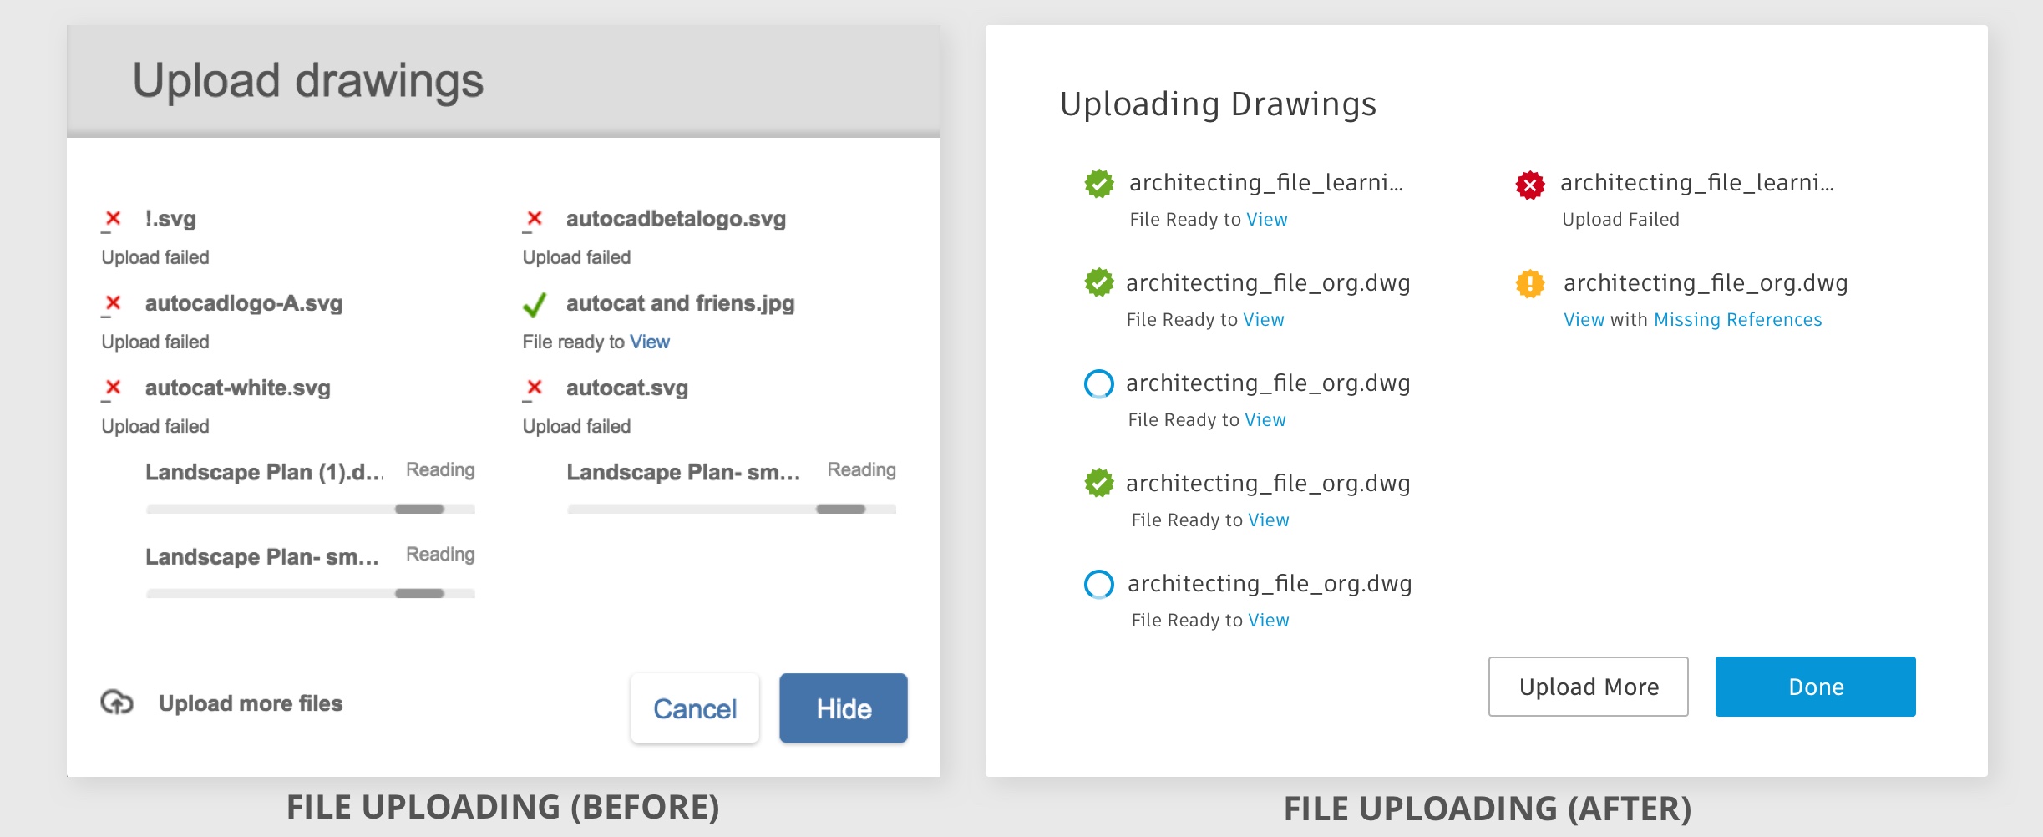This screenshot has height=837, width=2043.
Task: Click the red X beside !.svg
Action: (x=114, y=219)
